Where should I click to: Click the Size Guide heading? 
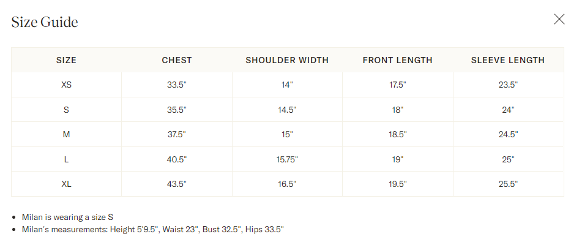(x=45, y=22)
